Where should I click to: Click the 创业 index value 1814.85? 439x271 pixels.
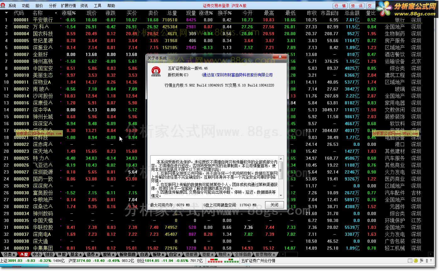pyautogui.click(x=152, y=261)
